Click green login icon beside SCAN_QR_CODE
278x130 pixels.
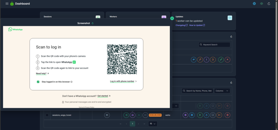126,115
